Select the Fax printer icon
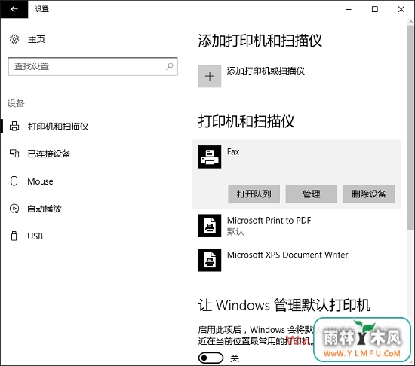 210,157
